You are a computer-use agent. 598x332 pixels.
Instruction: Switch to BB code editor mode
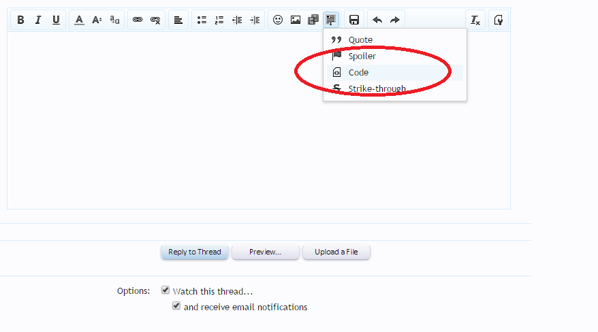pyautogui.click(x=499, y=20)
